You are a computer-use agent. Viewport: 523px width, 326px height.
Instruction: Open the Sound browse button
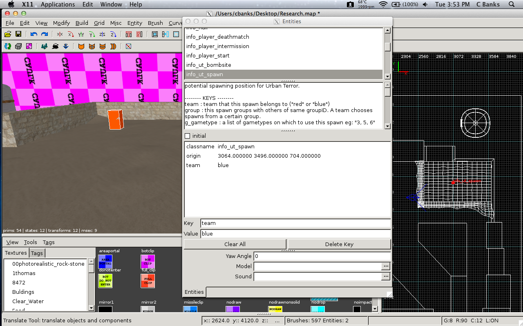[x=386, y=276]
